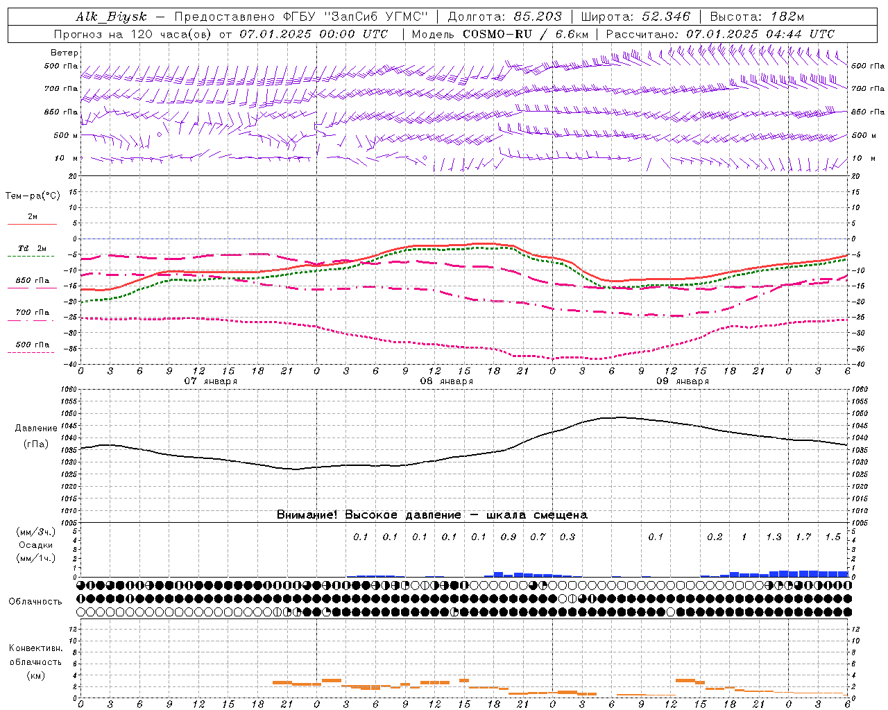The image size is (888, 710).
Task: Click the 500 м wind level label on left
Action: tap(66, 136)
